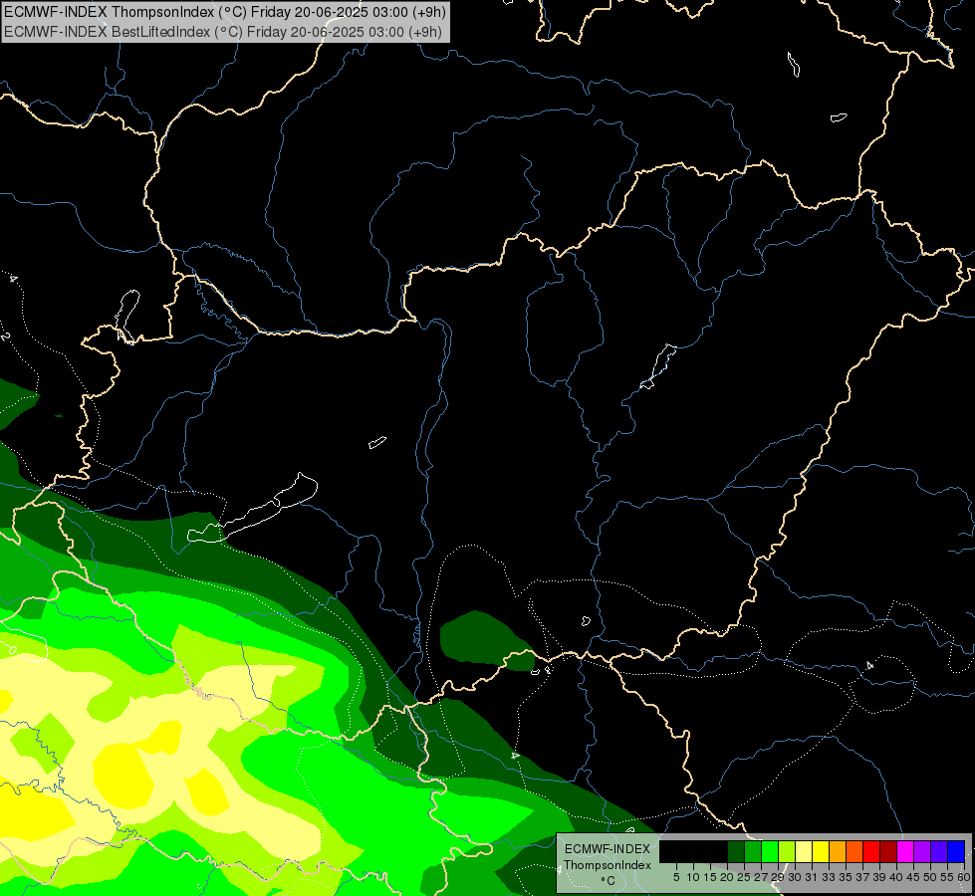This screenshot has width=975, height=896.
Task: Click the bright green 27–29 legend swatch
Action: 770,851
